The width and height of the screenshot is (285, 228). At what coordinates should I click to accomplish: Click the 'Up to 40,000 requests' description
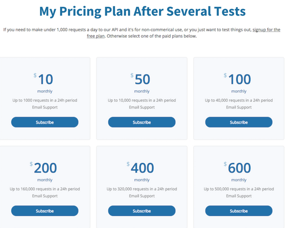tap(239, 100)
